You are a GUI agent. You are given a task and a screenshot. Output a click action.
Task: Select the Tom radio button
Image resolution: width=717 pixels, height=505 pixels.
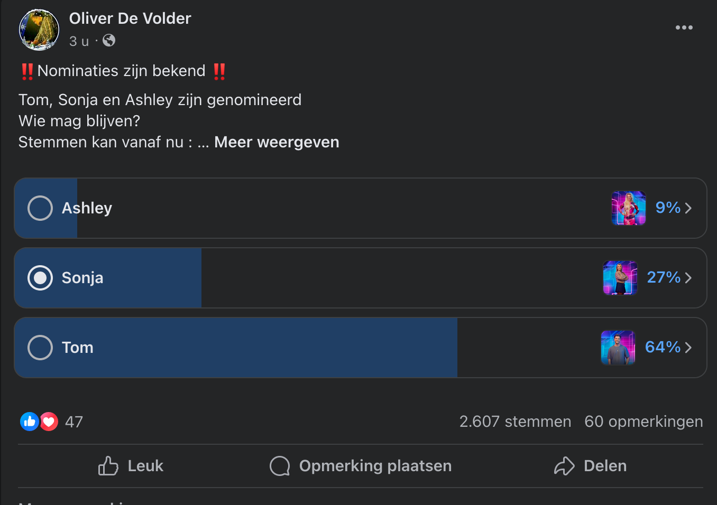click(40, 348)
